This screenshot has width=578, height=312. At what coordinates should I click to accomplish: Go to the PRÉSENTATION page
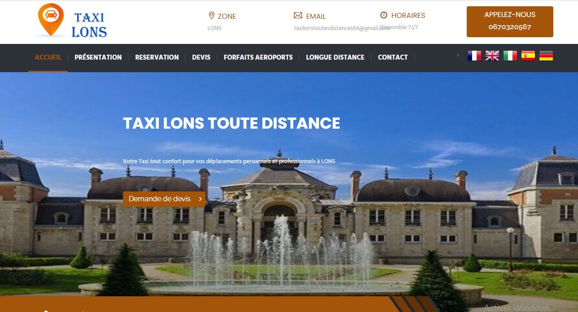coord(98,57)
